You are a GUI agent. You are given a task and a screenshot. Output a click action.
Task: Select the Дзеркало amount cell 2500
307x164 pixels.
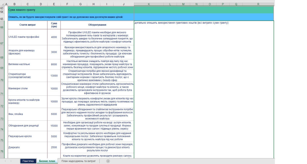[x=54, y=147]
